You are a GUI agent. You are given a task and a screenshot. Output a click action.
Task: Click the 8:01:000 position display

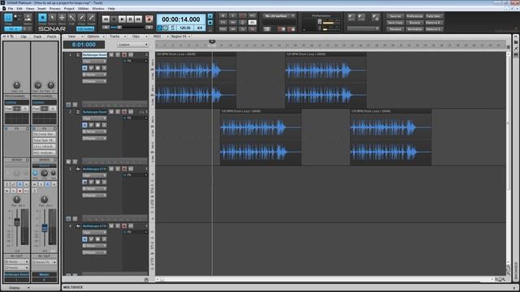[x=84, y=45]
